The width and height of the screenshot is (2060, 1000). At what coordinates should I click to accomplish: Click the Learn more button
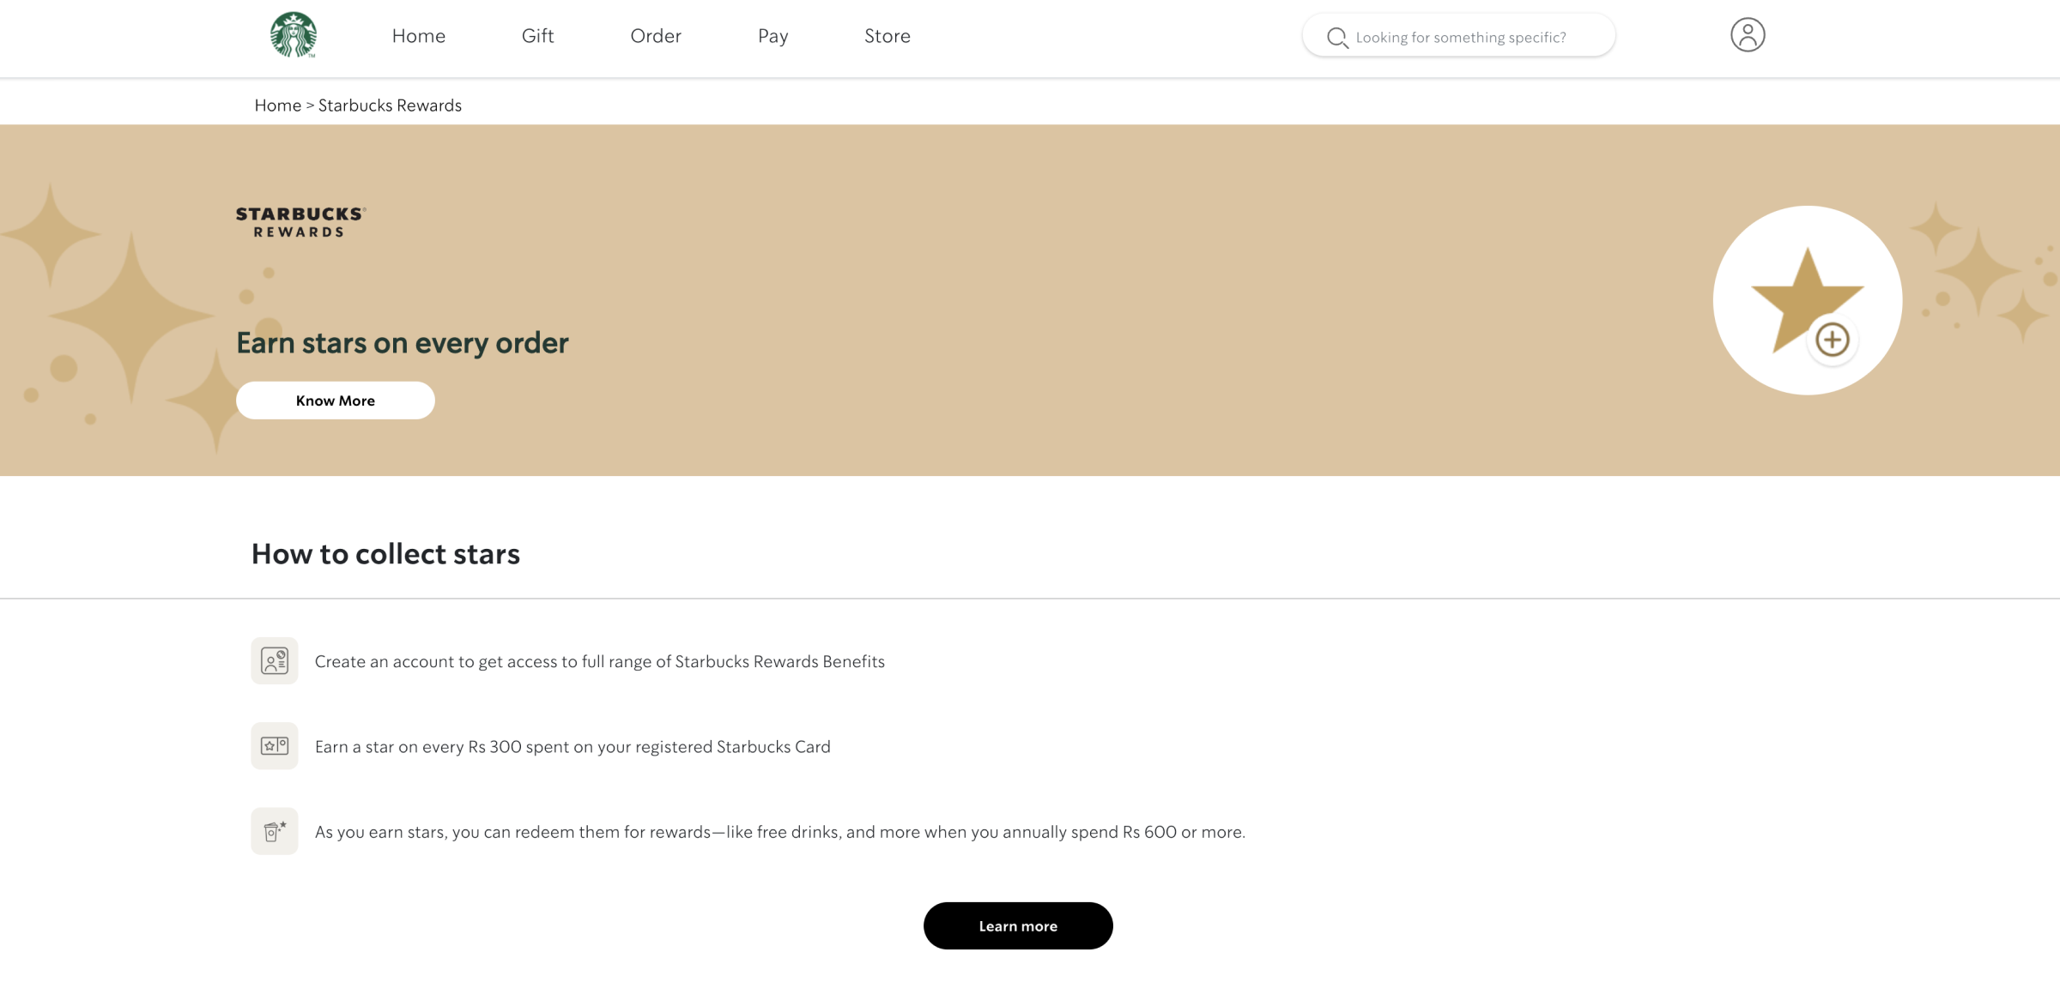1018,925
